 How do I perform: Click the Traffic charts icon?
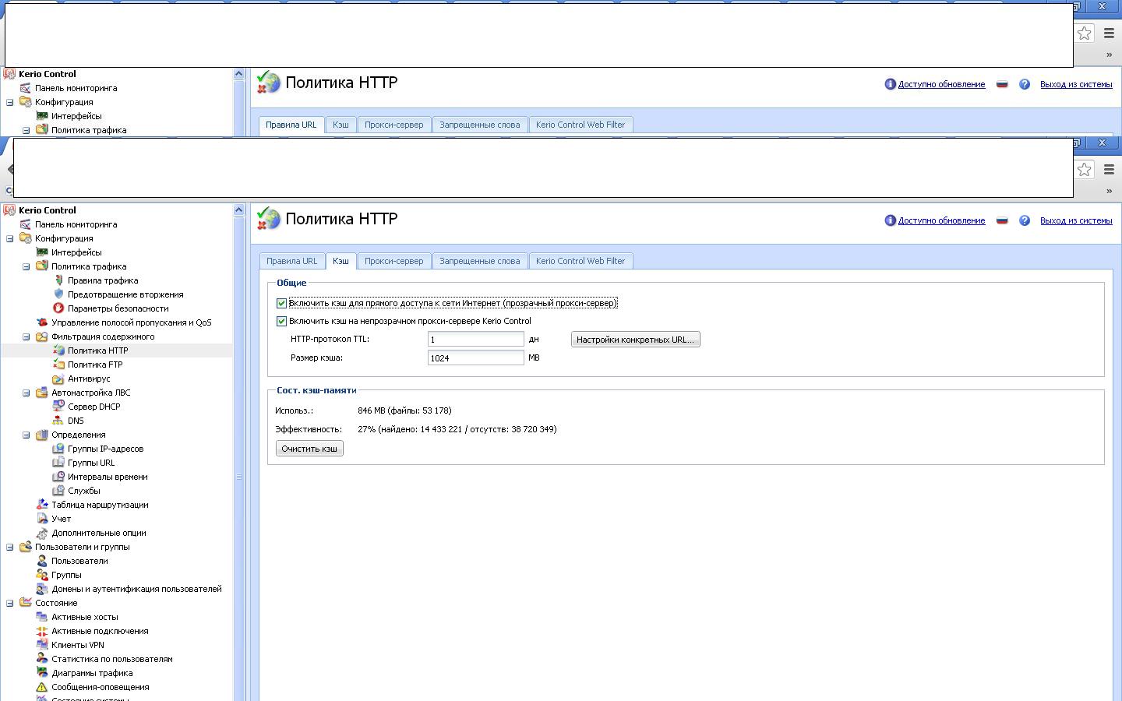point(42,673)
